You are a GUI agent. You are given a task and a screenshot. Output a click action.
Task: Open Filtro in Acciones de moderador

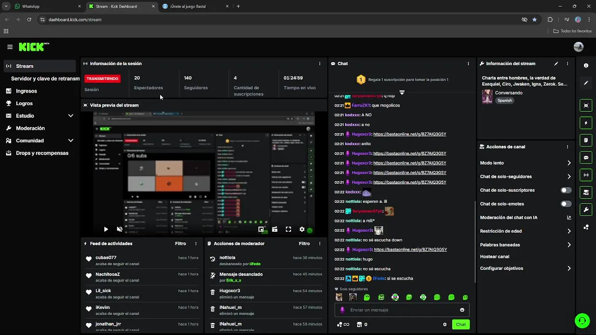[304, 244]
